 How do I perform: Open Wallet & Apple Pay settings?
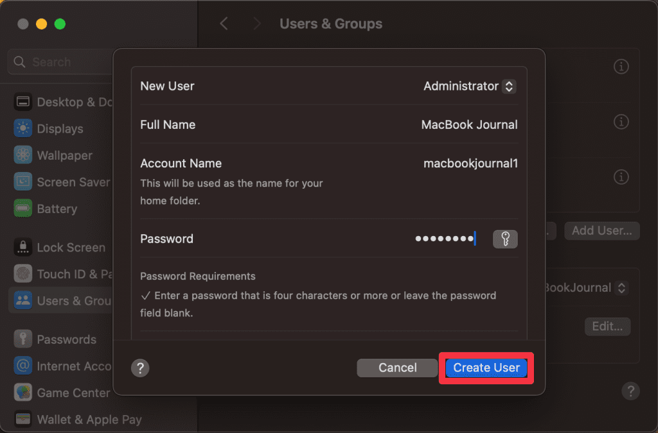89,420
